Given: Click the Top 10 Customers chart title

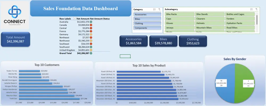Looking at the screenshot, I should (x=47, y=65).
